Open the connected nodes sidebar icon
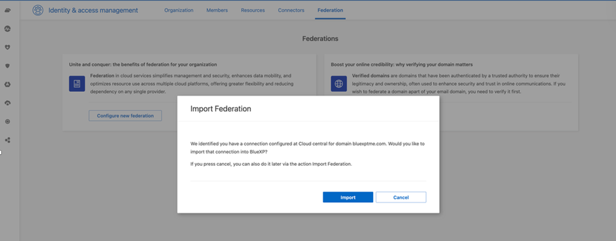This screenshot has width=616, height=241. tap(7, 140)
